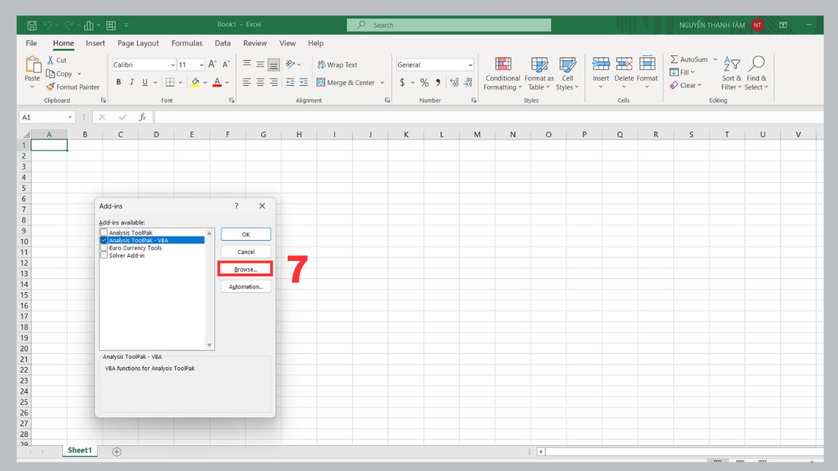
Task: Click Decrease Indent icon
Action: 290,82
